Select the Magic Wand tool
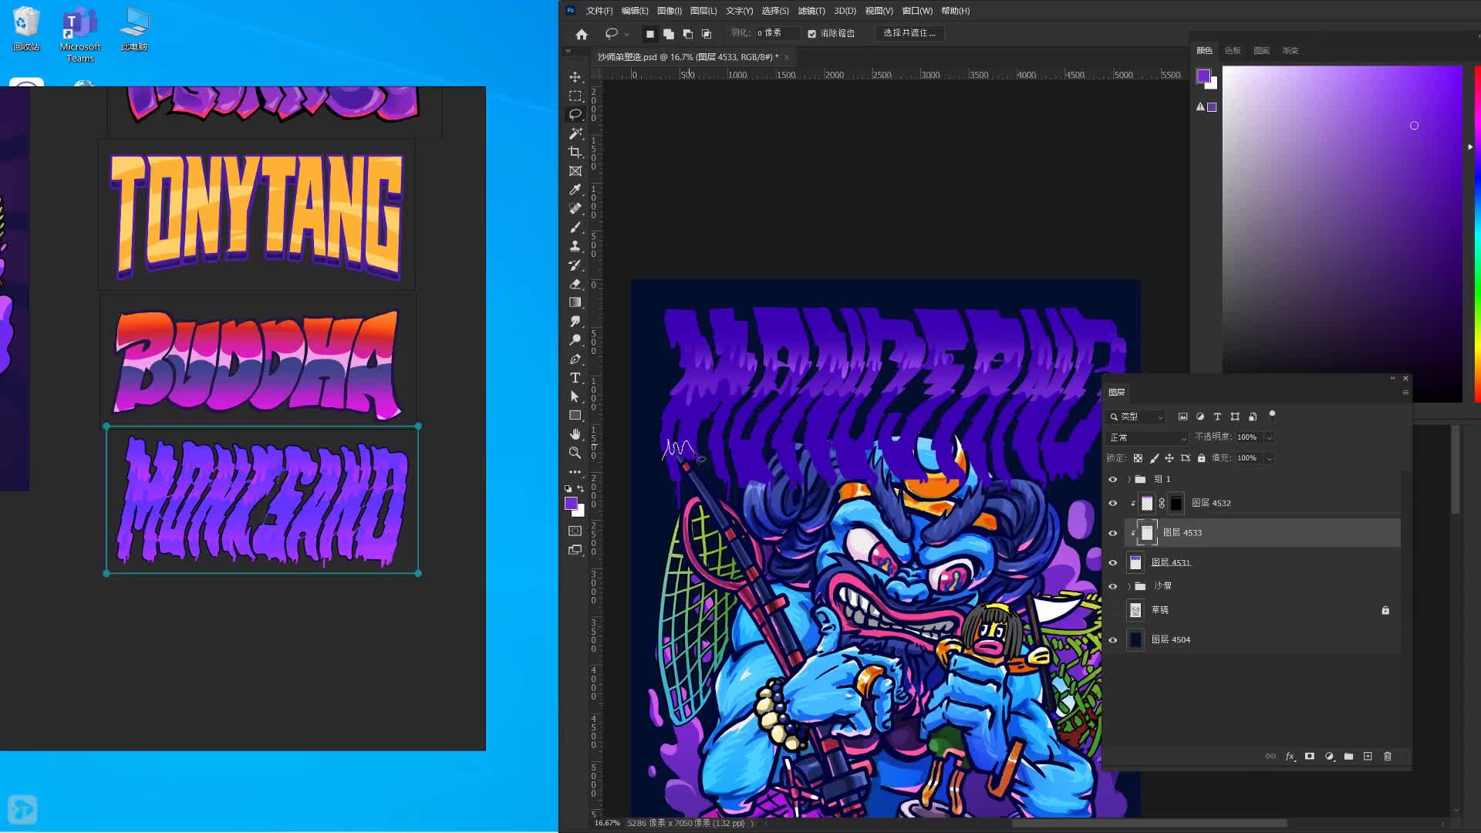This screenshot has width=1481, height=833. tap(575, 133)
